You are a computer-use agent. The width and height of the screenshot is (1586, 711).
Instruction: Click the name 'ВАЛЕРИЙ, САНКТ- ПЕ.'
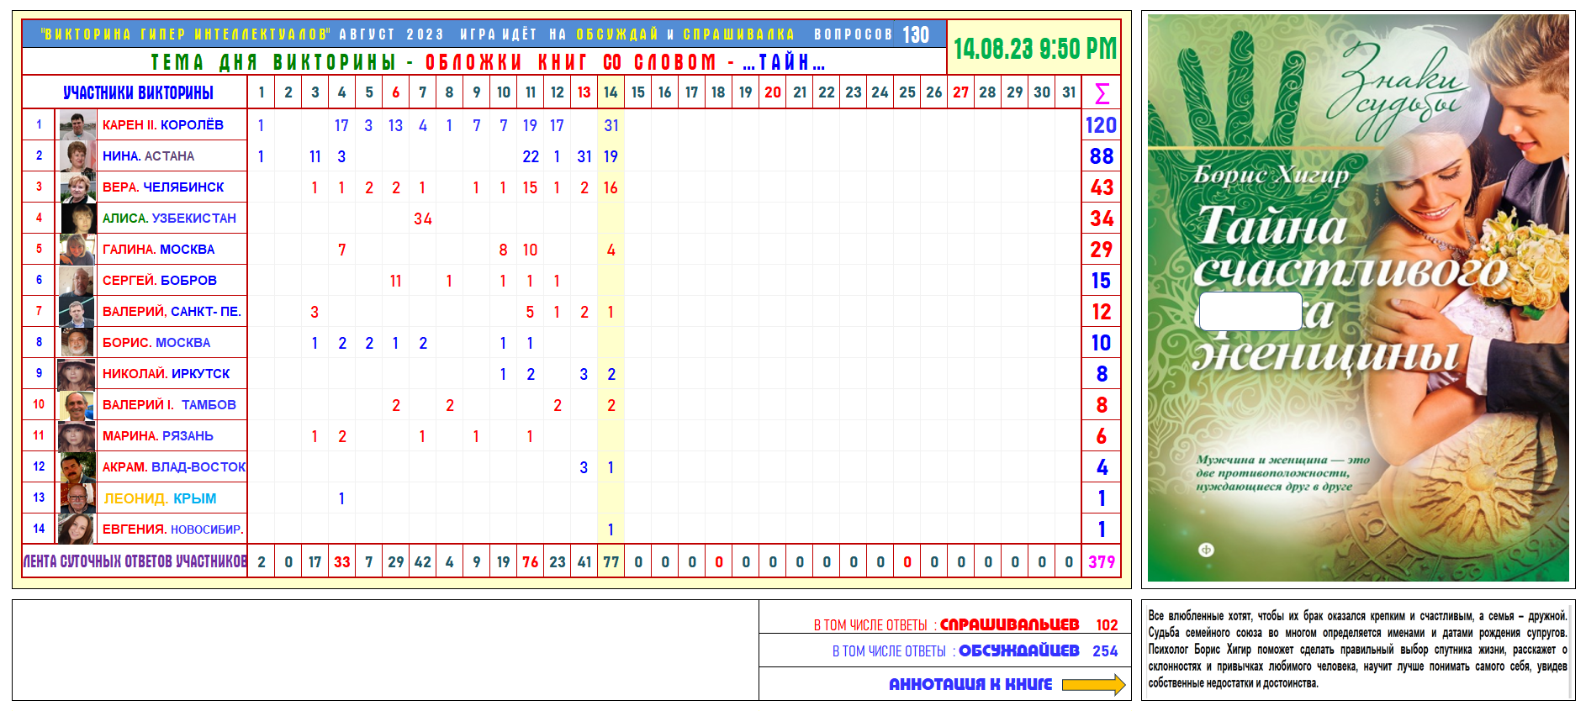coord(172,312)
